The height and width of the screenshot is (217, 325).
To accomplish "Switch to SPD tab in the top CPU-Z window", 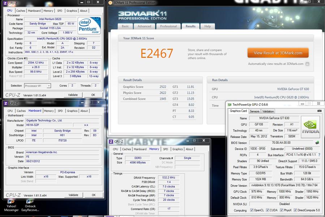I will (x=60, y=10).
